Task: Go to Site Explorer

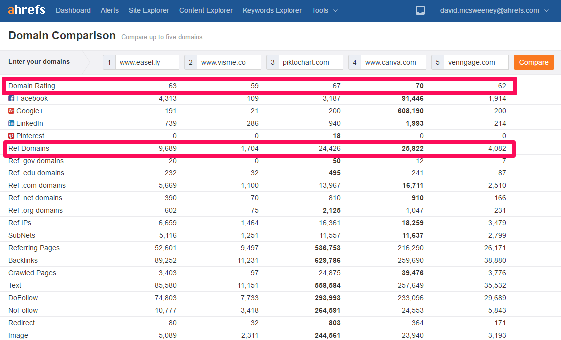Action: [x=149, y=11]
